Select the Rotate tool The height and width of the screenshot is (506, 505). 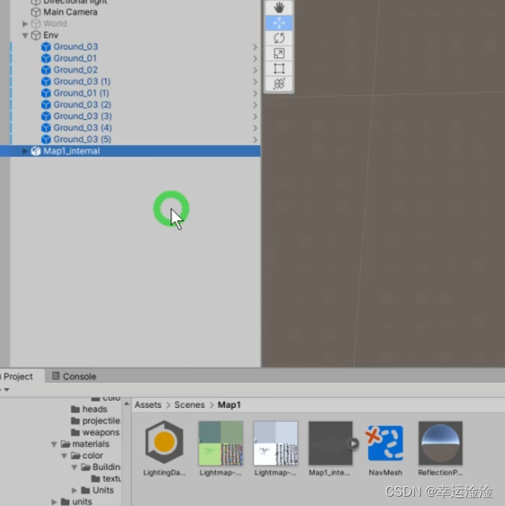279,38
